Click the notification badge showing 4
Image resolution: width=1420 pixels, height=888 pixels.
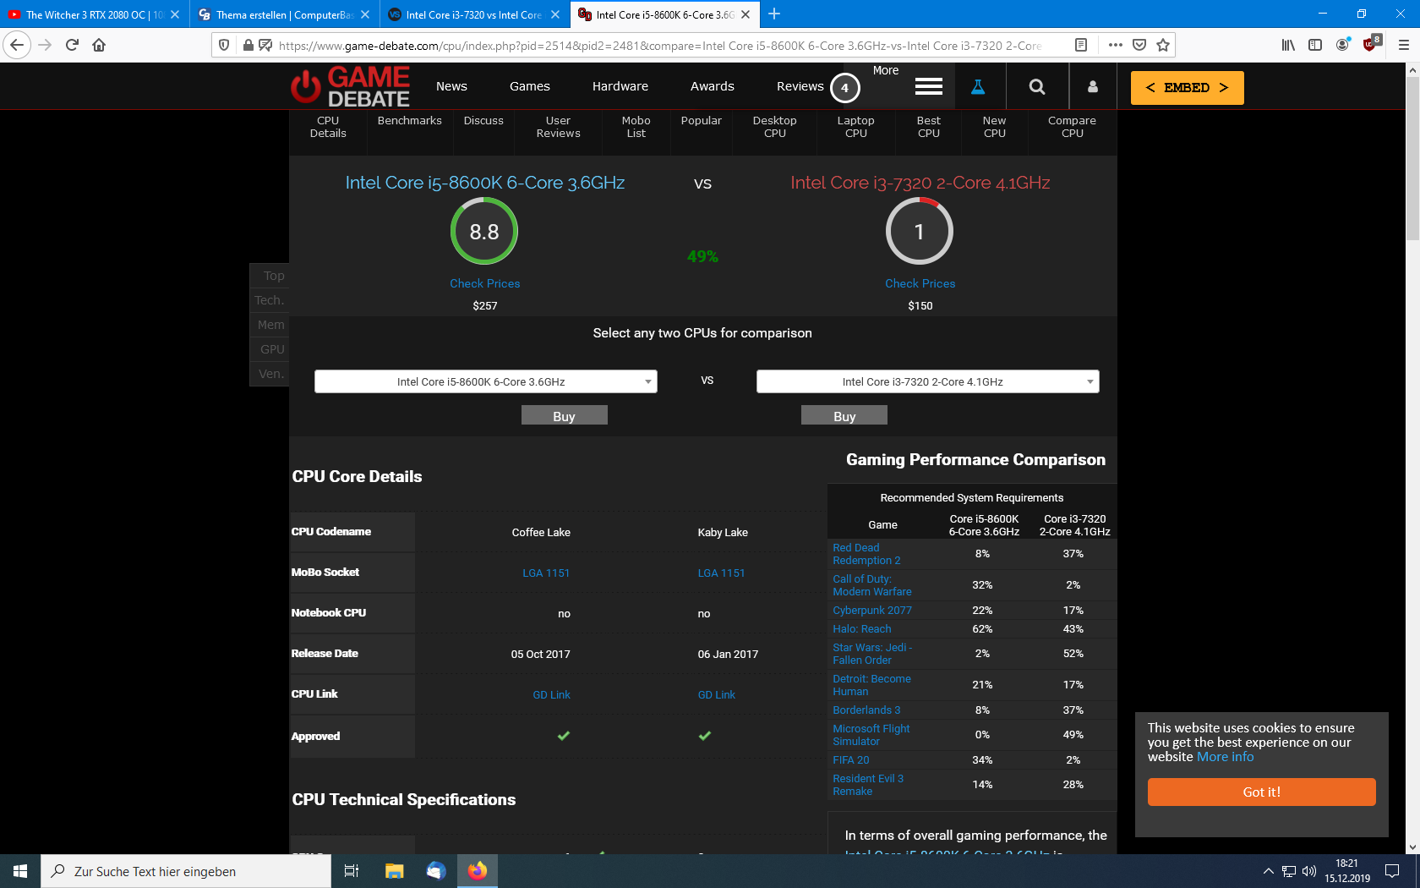(844, 87)
